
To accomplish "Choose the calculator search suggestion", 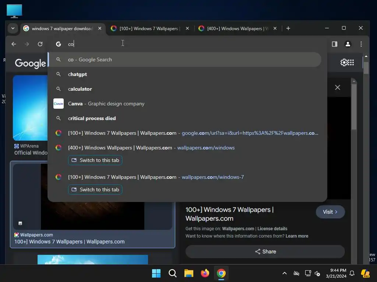I will [185, 89].
